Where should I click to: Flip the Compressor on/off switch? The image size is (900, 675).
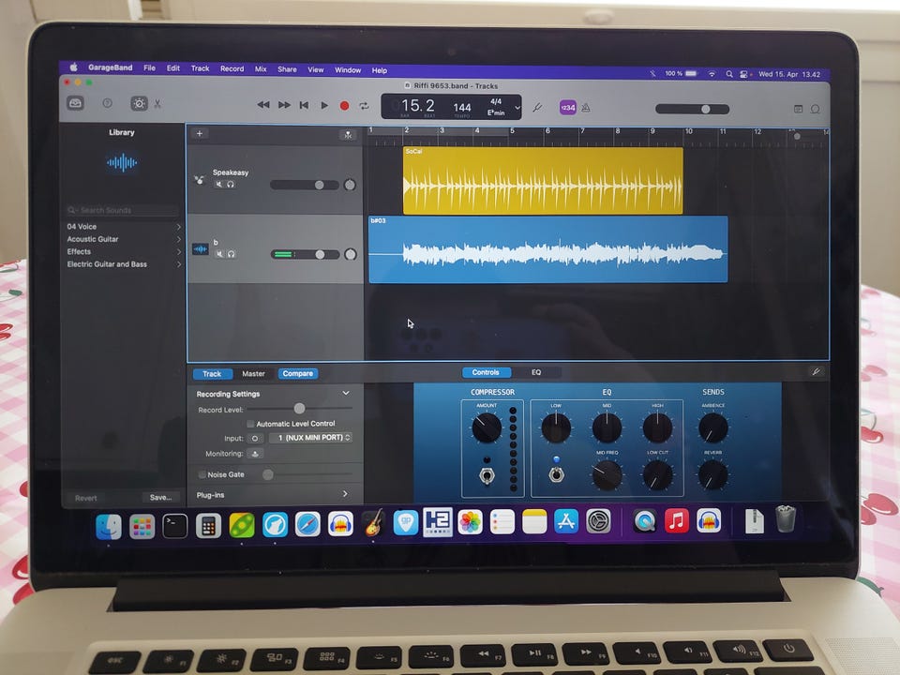[487, 475]
